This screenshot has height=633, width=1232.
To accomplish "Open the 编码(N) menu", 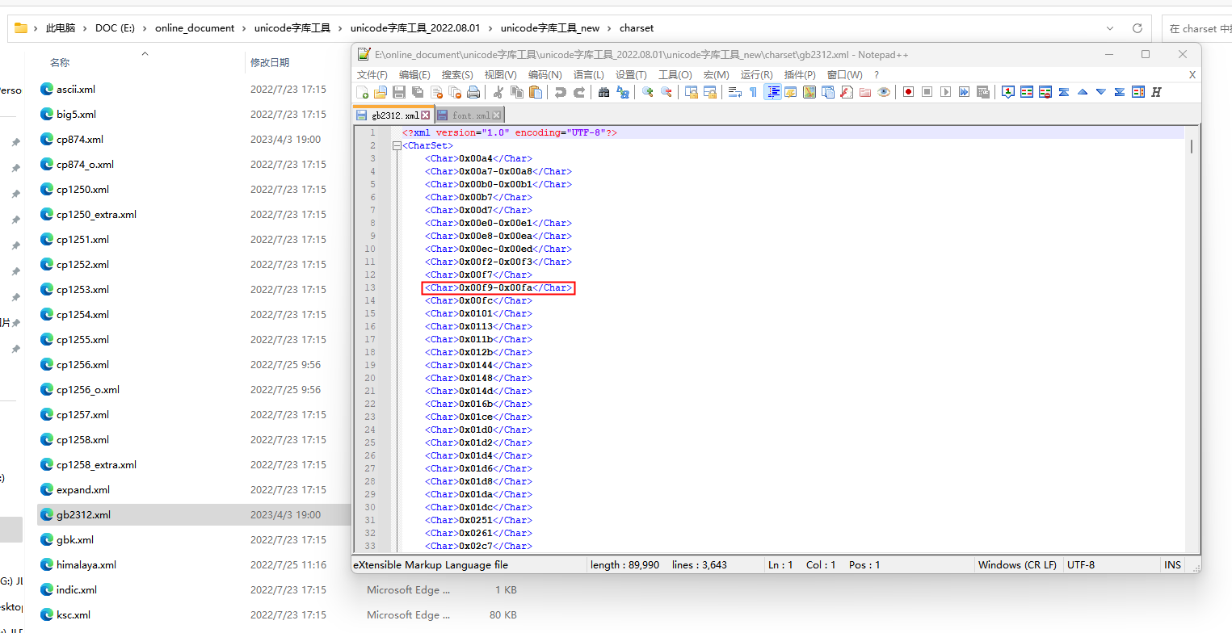I will 545,74.
